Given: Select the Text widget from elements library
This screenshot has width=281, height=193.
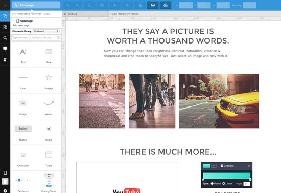Looking at the screenshot, I should click(x=23, y=55).
